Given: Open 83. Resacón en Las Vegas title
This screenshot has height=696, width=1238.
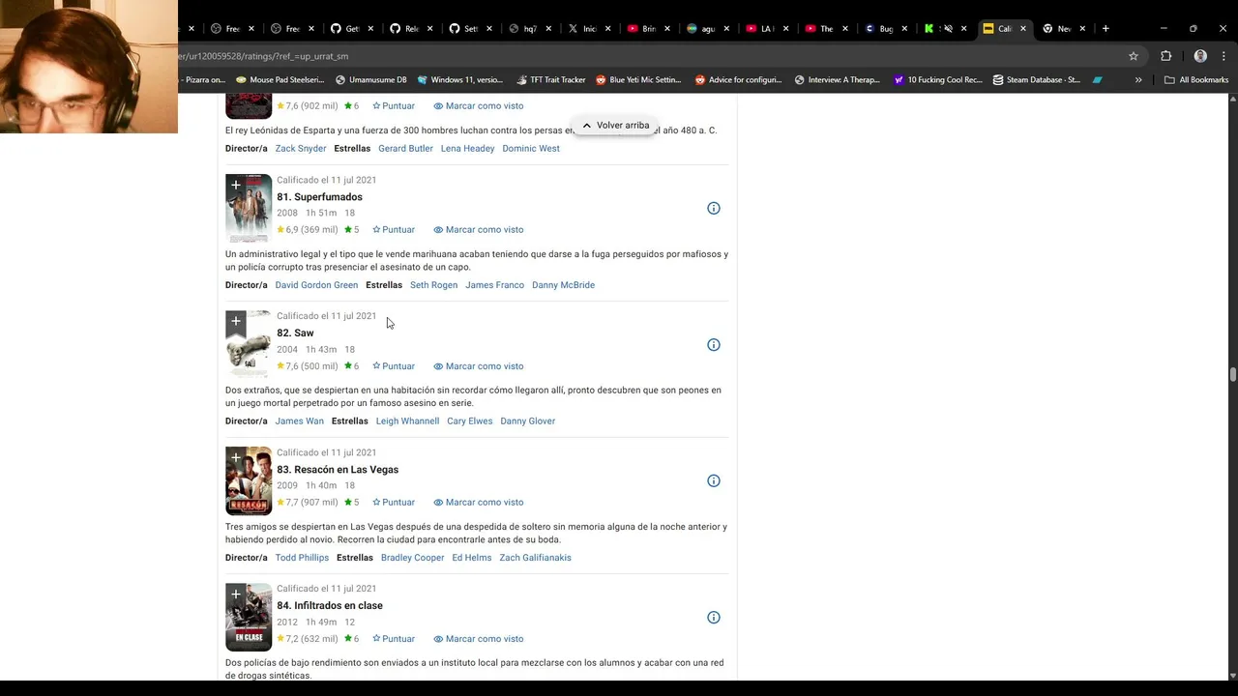Looking at the screenshot, I should pyautogui.click(x=338, y=470).
